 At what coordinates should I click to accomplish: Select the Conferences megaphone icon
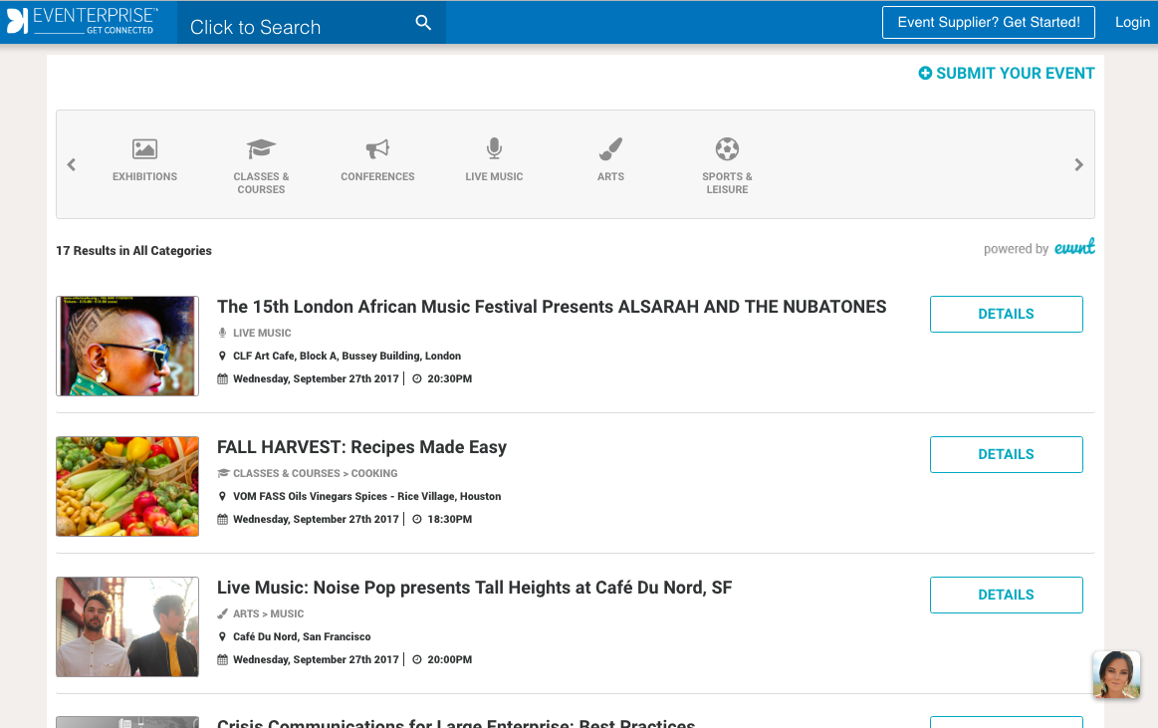[377, 149]
